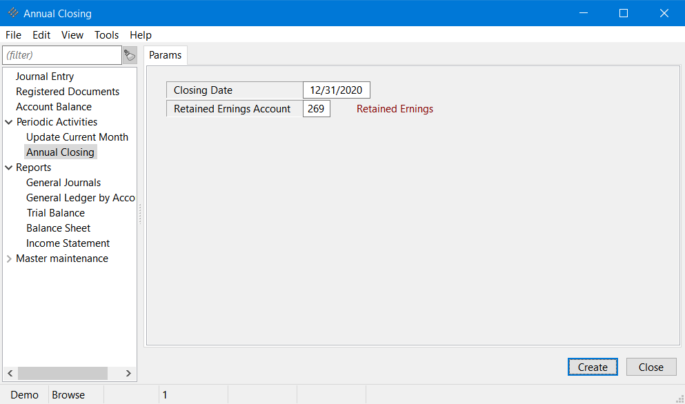The height and width of the screenshot is (404, 685).
Task: Open the Balance Sheet report
Action: (58, 228)
